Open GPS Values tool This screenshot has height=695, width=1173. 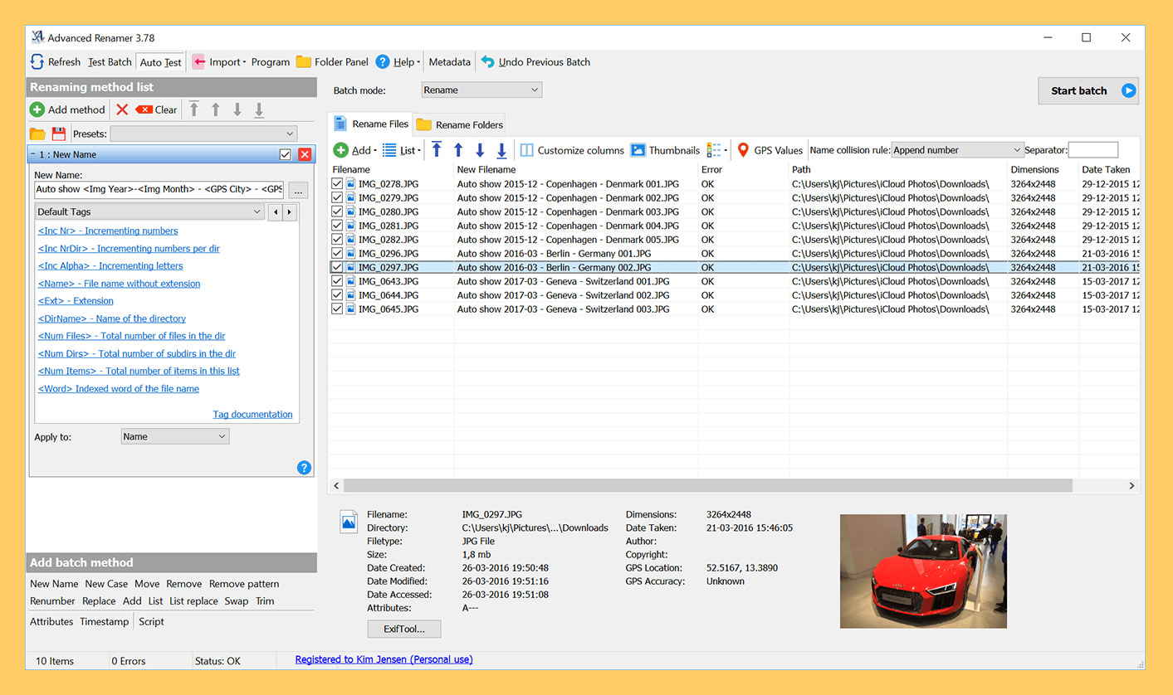click(x=770, y=150)
